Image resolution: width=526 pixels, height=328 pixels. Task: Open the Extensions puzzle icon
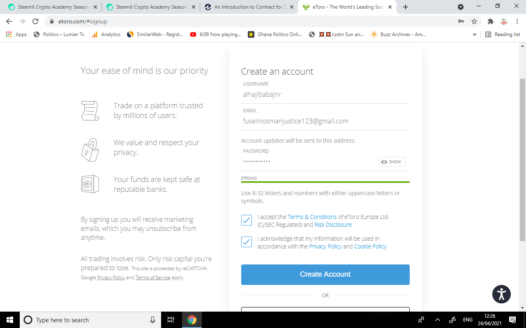pyautogui.click(x=490, y=21)
